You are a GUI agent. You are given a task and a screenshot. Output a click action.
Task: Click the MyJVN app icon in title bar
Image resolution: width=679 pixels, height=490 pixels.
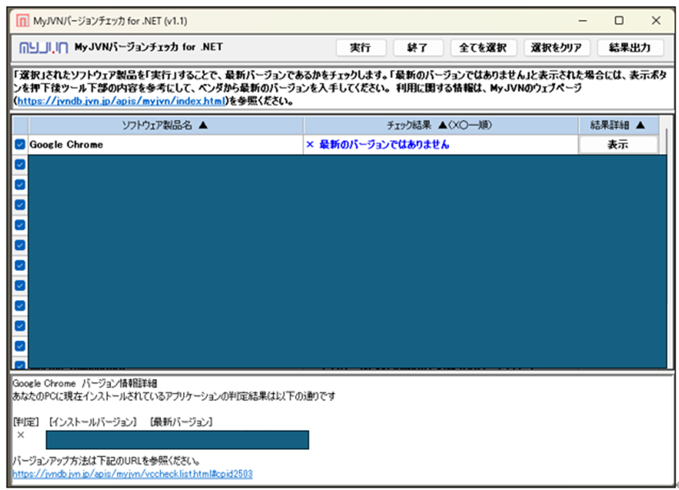[22, 21]
